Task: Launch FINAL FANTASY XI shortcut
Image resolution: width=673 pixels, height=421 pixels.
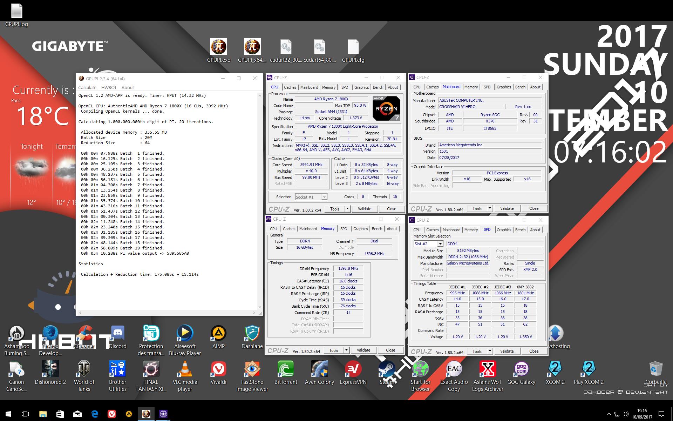Action: click(151, 376)
